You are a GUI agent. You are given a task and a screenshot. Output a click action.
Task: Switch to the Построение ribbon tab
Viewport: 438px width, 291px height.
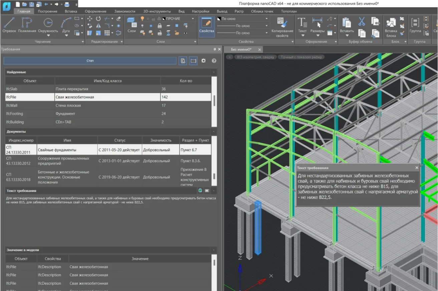pos(47,11)
